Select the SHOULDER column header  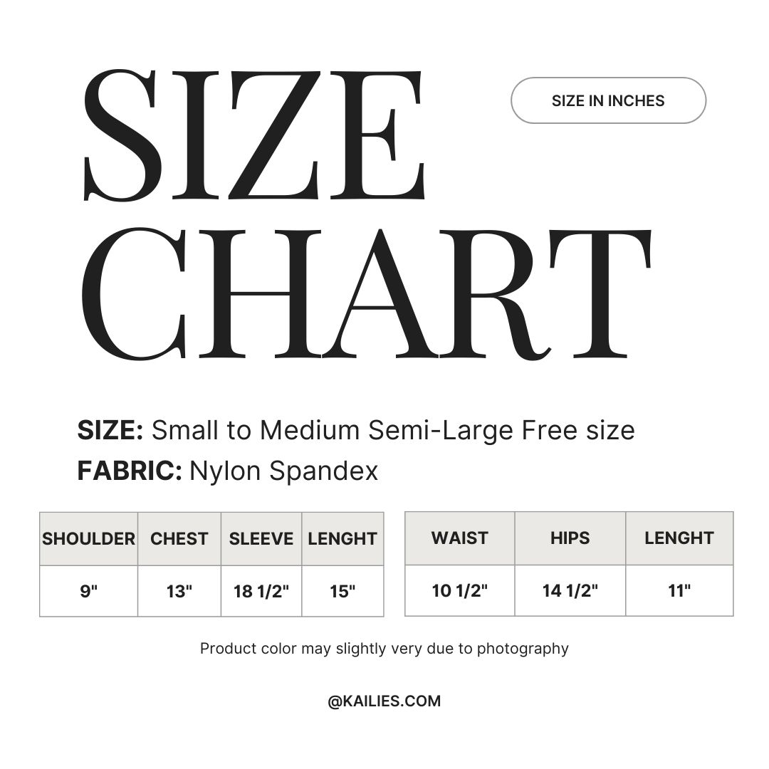point(88,539)
